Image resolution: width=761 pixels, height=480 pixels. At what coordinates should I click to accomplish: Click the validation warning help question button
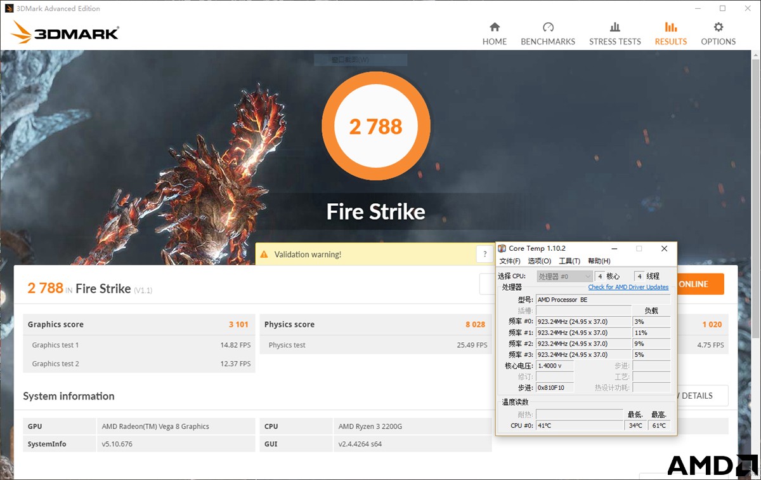pos(485,254)
